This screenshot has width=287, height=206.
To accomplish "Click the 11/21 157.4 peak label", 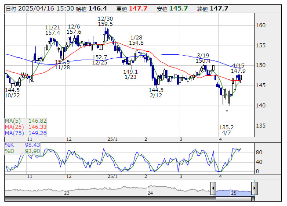I will click(x=53, y=30).
